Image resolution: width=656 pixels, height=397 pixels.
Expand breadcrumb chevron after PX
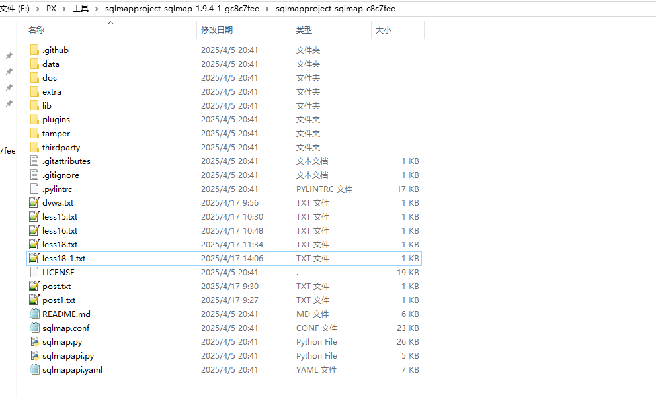(x=64, y=9)
